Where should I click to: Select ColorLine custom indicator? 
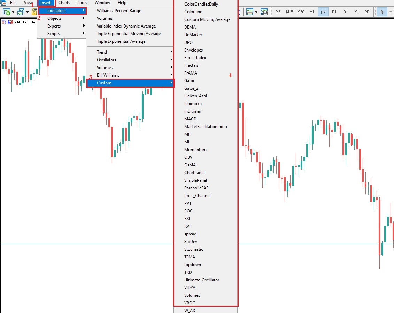(x=206, y=12)
